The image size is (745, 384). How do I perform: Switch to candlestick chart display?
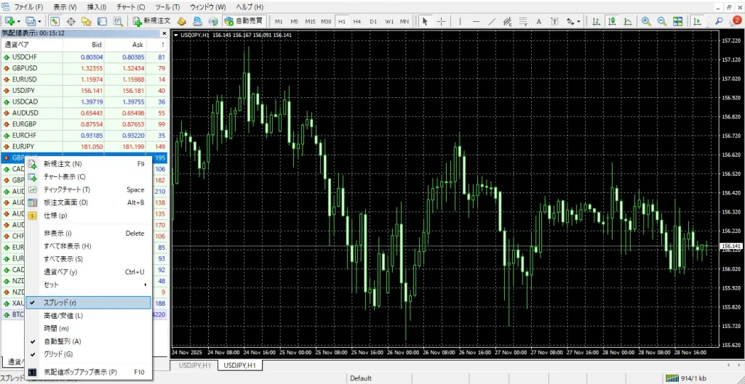[x=612, y=21]
